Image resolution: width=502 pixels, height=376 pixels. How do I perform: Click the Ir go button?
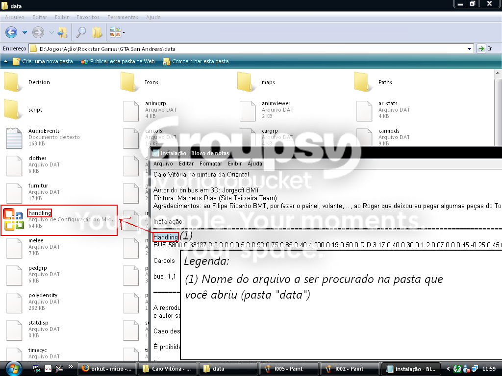point(484,48)
